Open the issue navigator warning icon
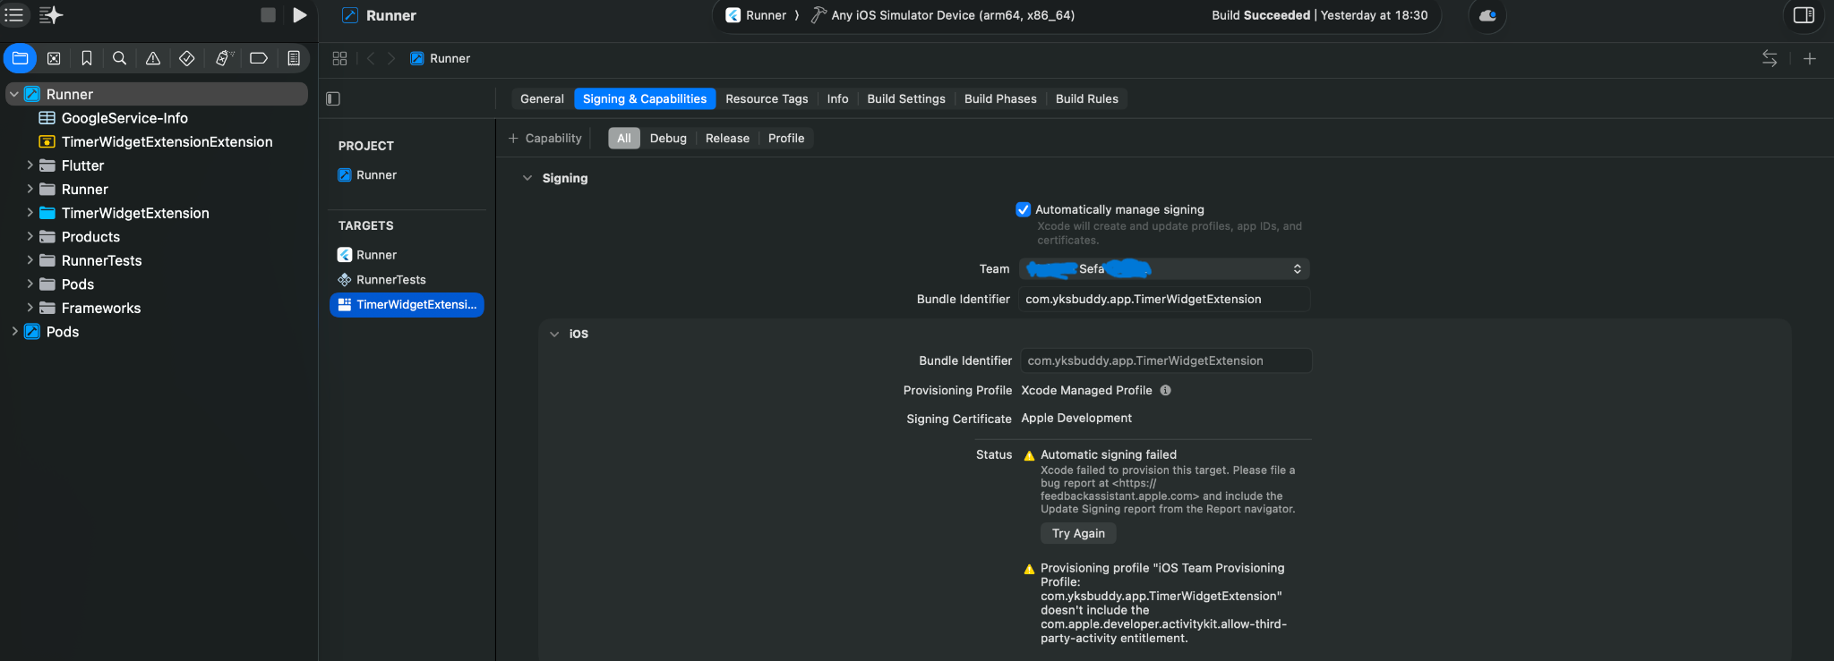Screen dimensions: 1834x661 153,58
